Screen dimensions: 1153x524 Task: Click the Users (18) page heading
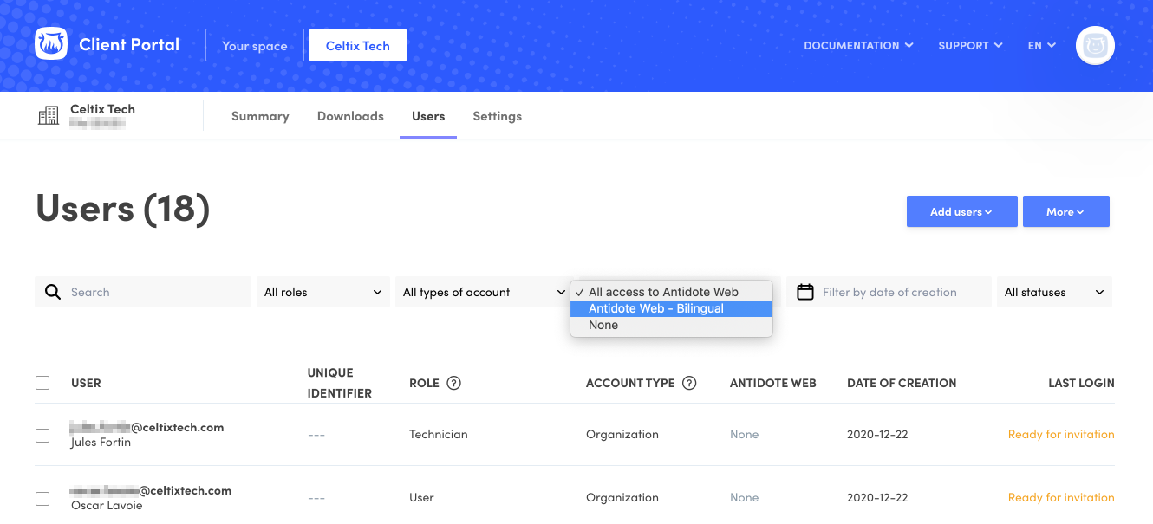pos(123,209)
